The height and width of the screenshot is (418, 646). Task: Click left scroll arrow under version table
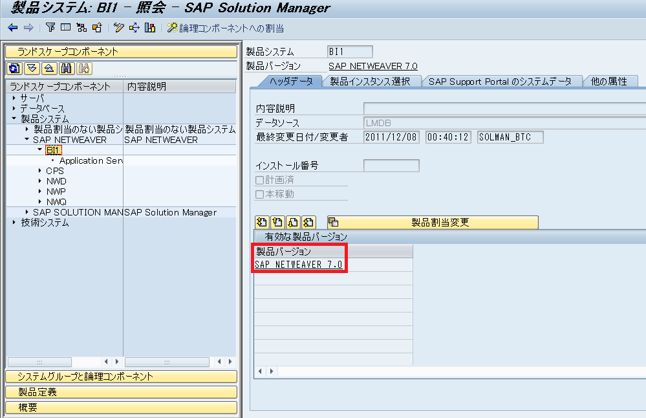(260, 371)
